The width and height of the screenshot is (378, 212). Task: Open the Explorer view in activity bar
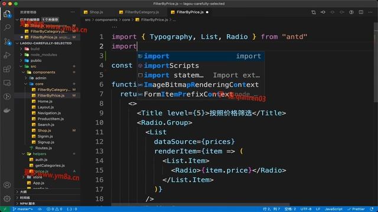click(x=7, y=14)
